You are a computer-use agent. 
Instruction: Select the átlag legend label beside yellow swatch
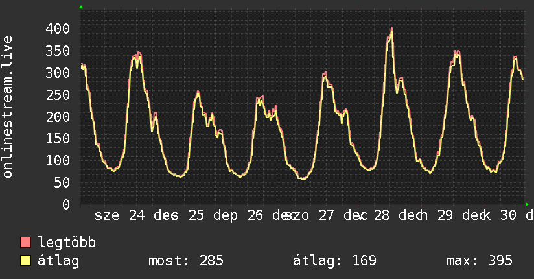point(58,261)
